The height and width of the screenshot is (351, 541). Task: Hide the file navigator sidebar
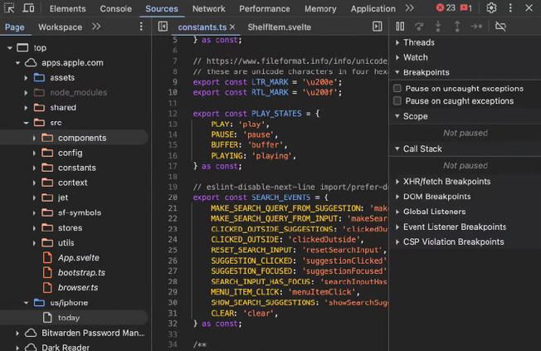[x=163, y=27]
